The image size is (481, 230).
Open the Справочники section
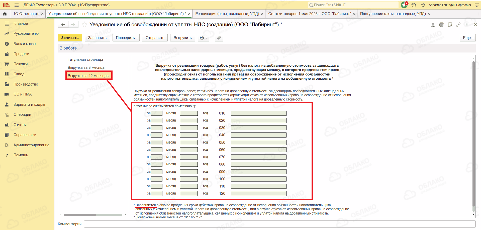coord(25,135)
